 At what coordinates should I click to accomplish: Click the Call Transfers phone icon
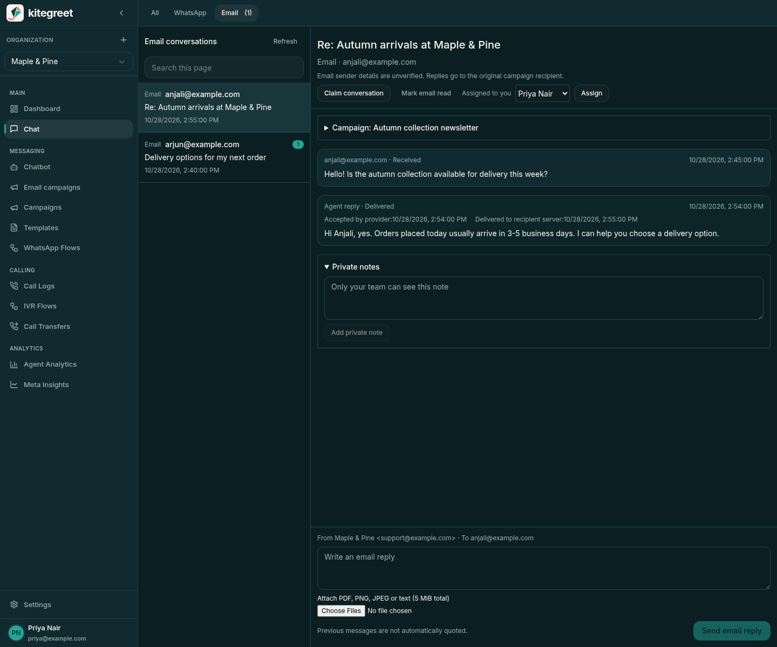coord(14,326)
